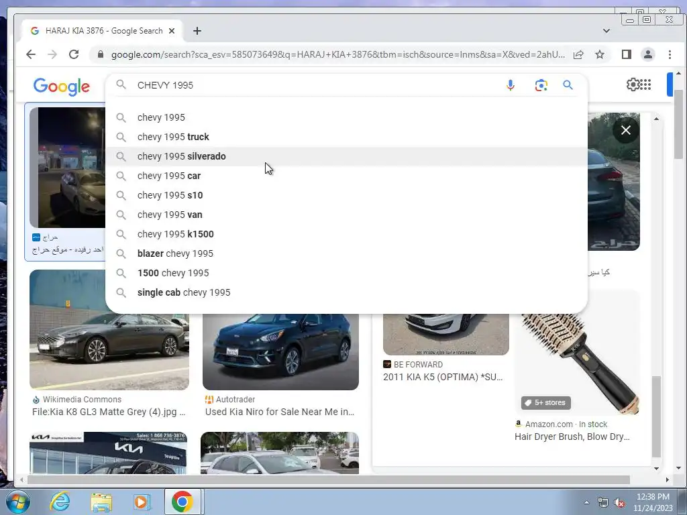687x515 pixels.
Task: Expand the tab search chevron
Action: tap(606, 31)
